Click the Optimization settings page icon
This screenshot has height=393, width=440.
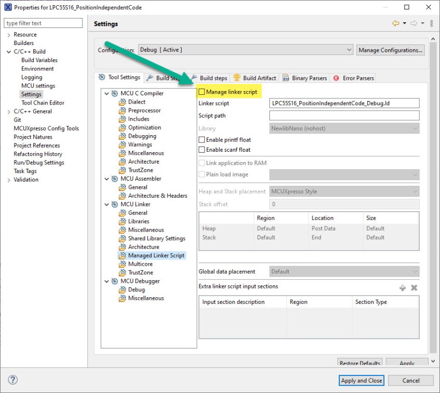[x=122, y=127]
